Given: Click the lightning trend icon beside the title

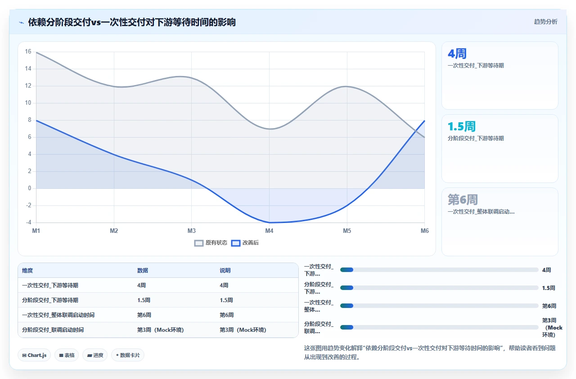Looking at the screenshot, I should (21, 22).
